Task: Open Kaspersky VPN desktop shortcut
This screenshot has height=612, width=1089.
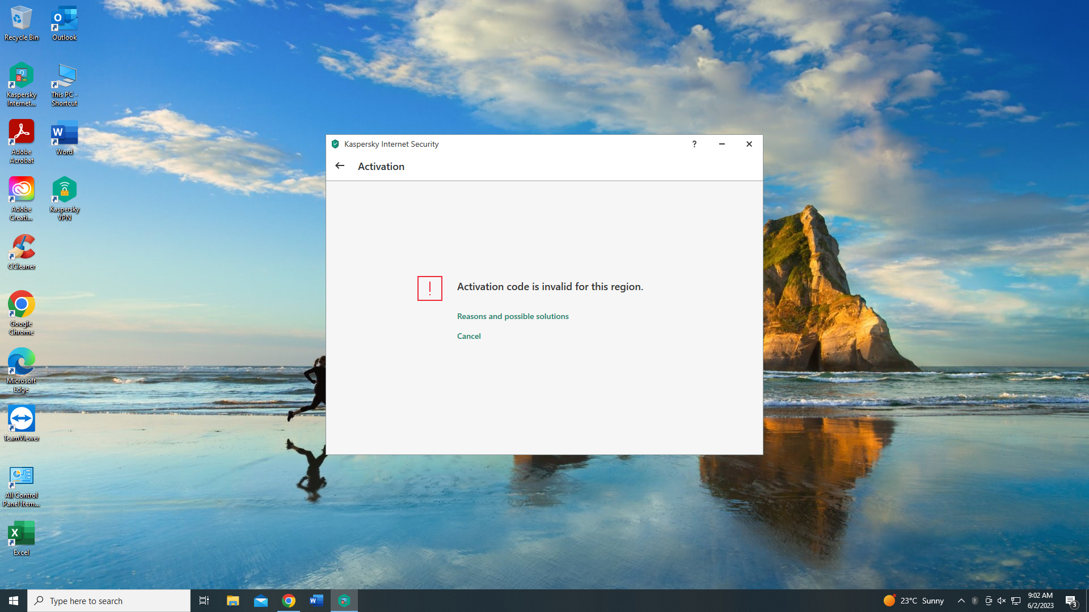Action: click(x=65, y=198)
